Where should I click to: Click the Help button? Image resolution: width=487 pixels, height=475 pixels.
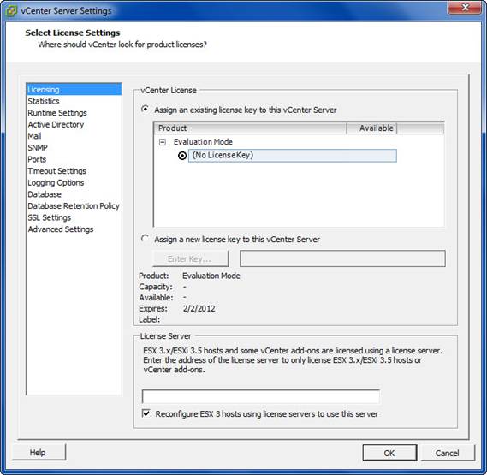39,453
